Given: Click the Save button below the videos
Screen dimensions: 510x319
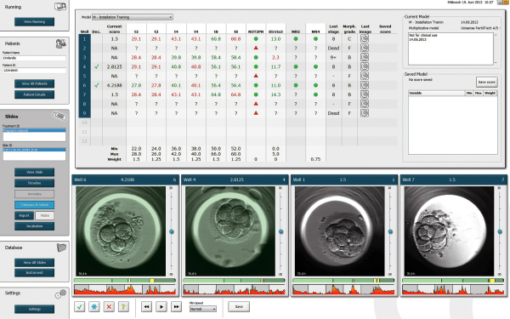Looking at the screenshot, I should 239,306.
